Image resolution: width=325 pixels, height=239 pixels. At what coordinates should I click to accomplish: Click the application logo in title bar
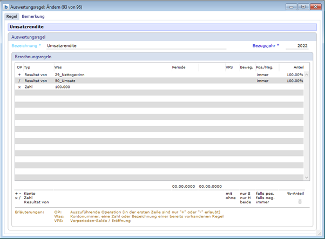6,6
